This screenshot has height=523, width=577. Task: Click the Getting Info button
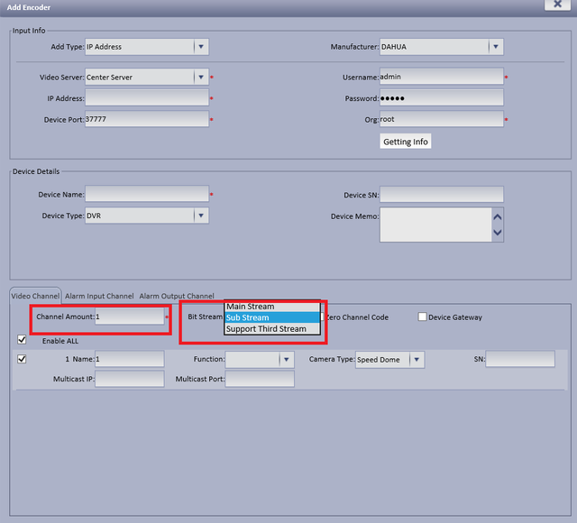[x=406, y=142]
